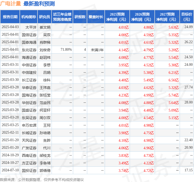194x182 pixels.
Task: Select the 中信证券 institution cell
Action: click(x=29, y=65)
